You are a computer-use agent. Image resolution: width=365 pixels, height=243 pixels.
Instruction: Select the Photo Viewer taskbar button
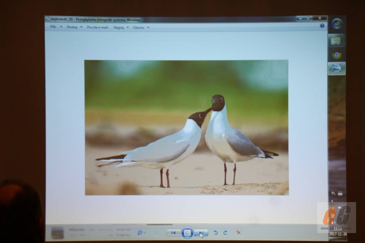pyautogui.click(x=336, y=68)
